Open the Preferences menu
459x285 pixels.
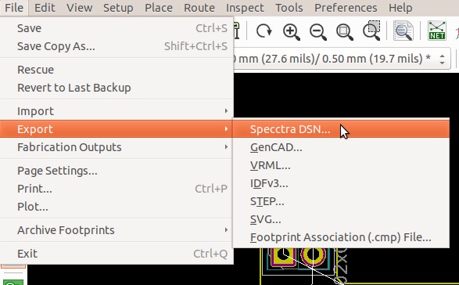point(346,8)
